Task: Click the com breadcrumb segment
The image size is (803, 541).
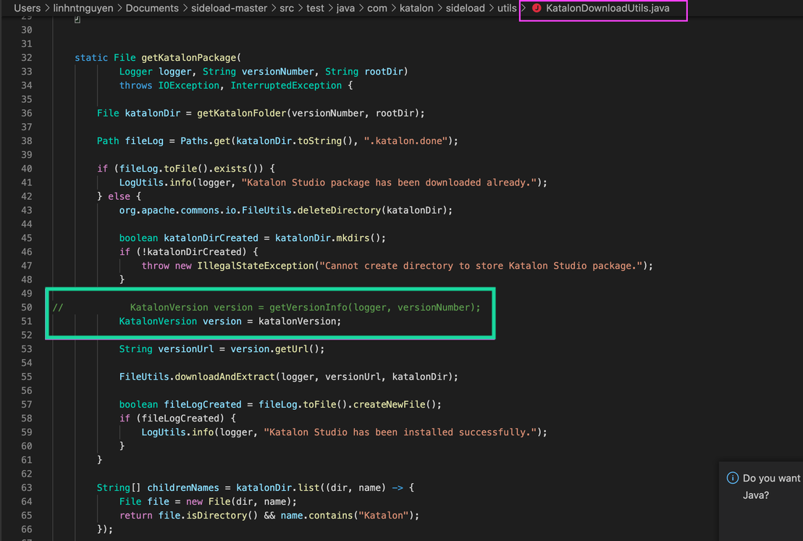Action: click(x=377, y=9)
